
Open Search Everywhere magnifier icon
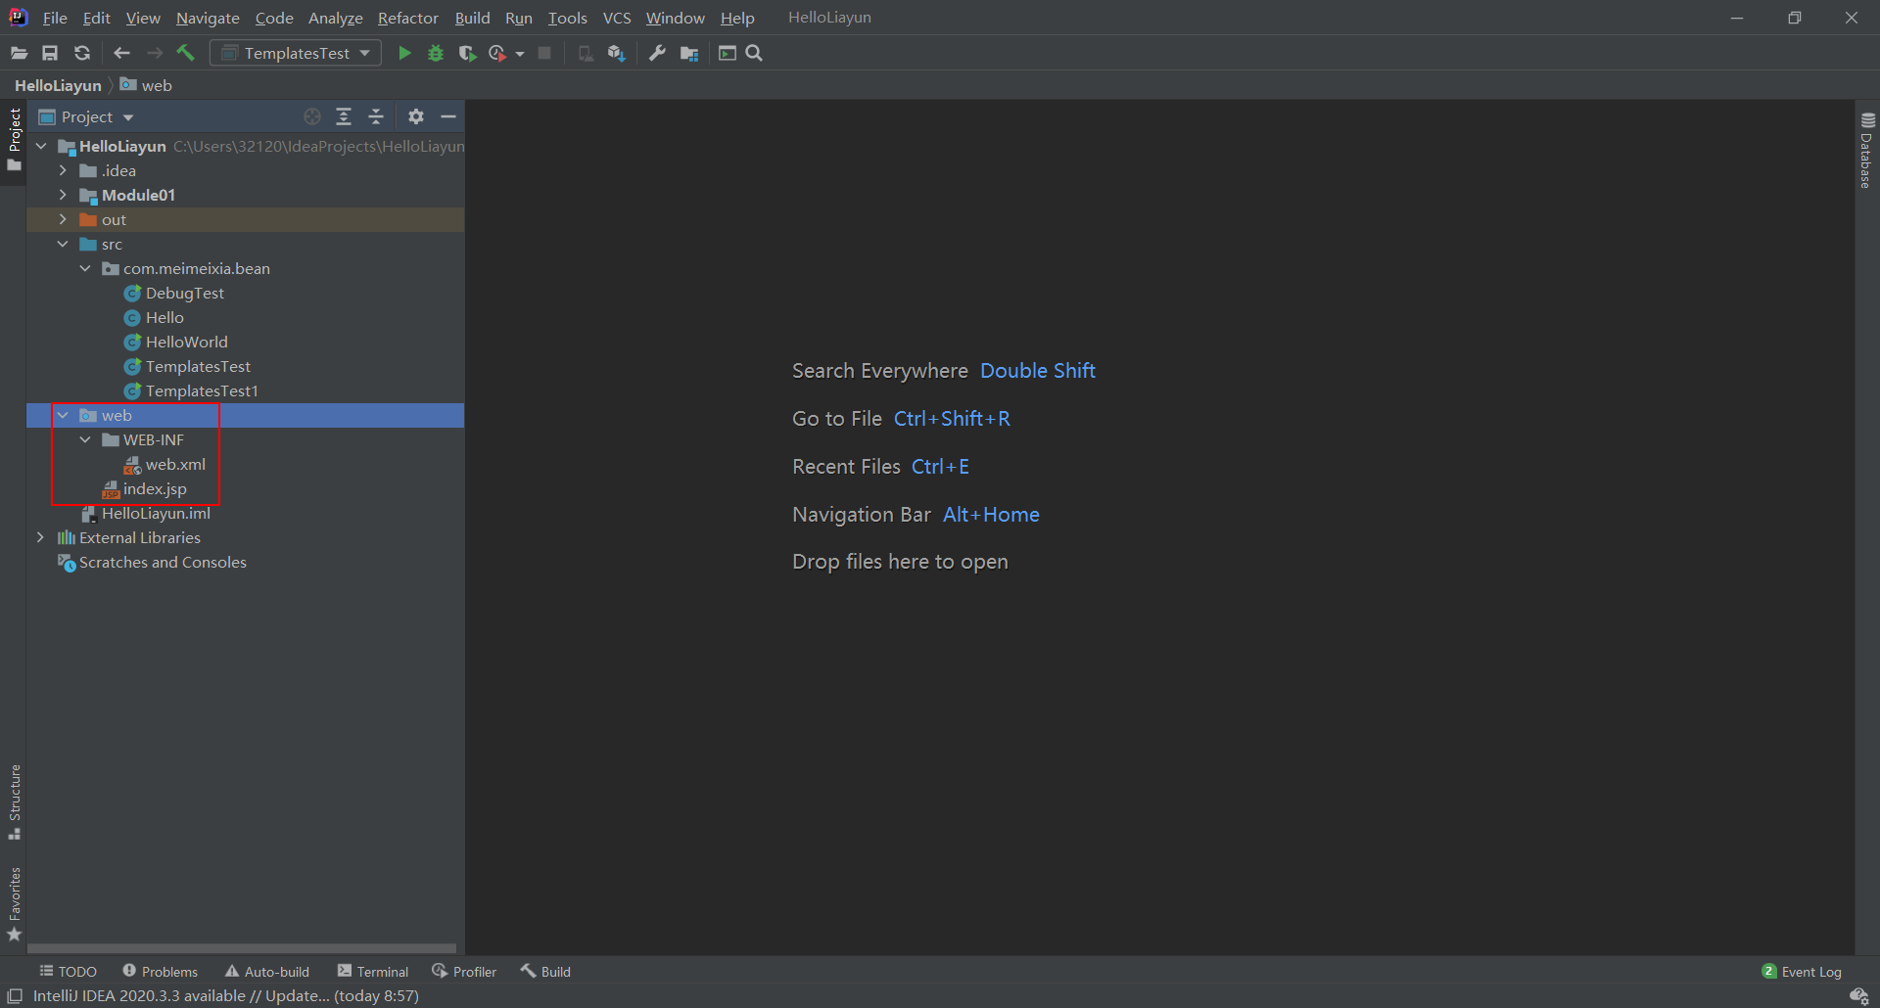pyautogui.click(x=754, y=53)
